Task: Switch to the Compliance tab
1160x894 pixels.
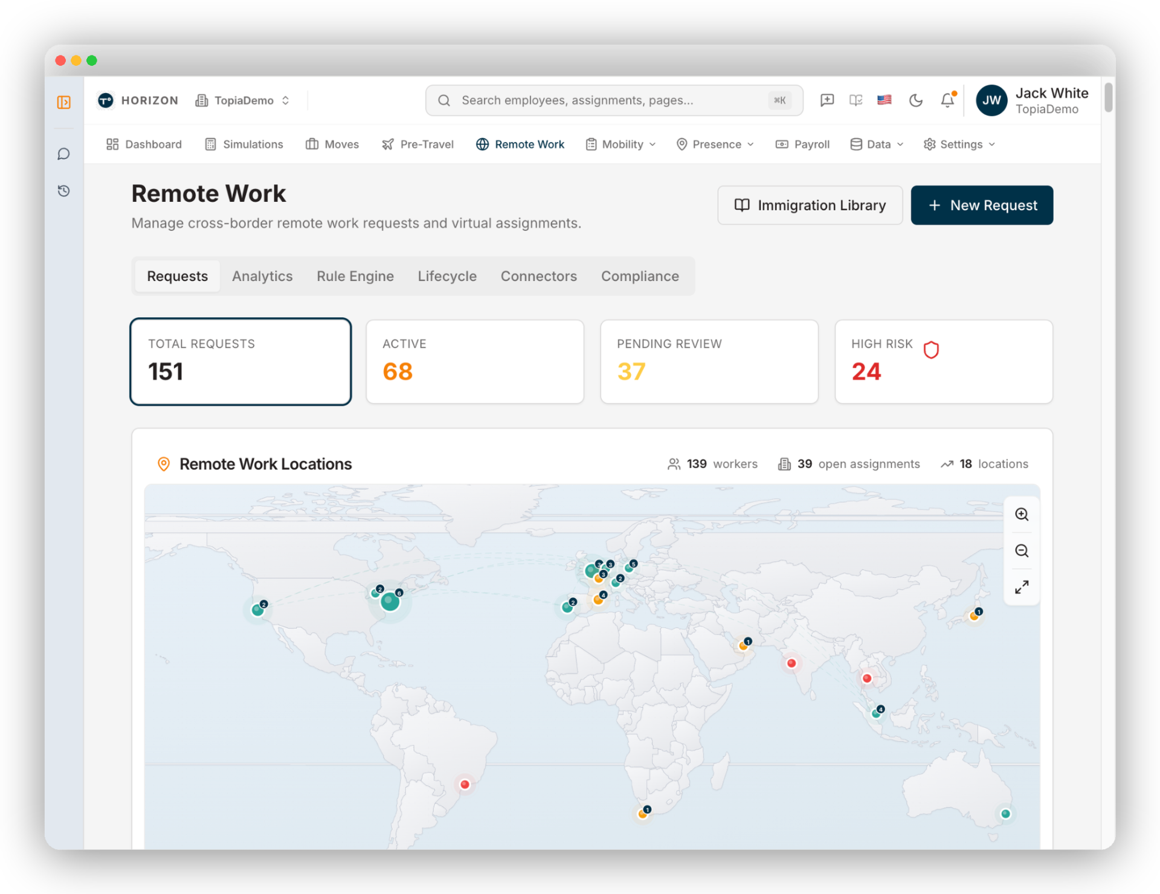Action: tap(640, 276)
